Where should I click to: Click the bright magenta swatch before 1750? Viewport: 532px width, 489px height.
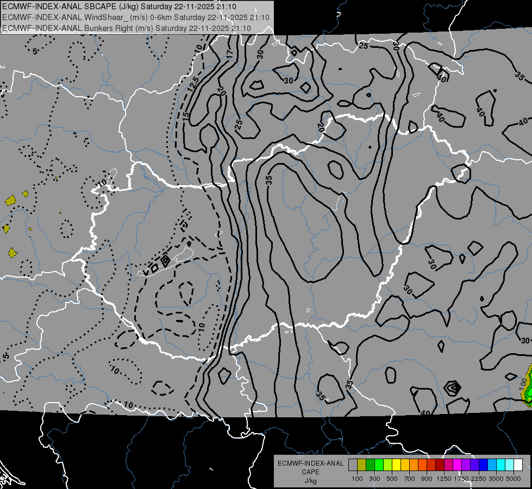[x=458, y=465]
